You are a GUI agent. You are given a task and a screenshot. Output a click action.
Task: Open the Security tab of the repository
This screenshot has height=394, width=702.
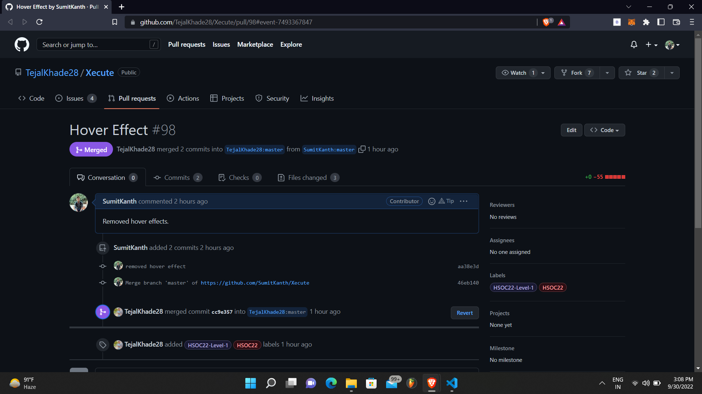click(278, 98)
